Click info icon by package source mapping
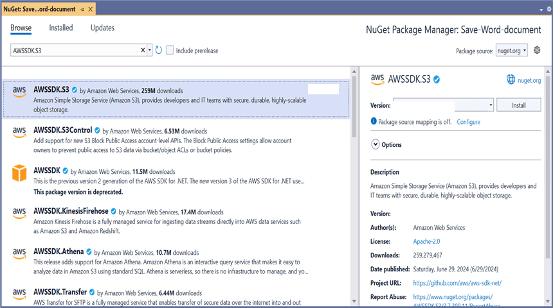Image resolution: width=553 pixels, height=308 pixels. click(x=374, y=121)
